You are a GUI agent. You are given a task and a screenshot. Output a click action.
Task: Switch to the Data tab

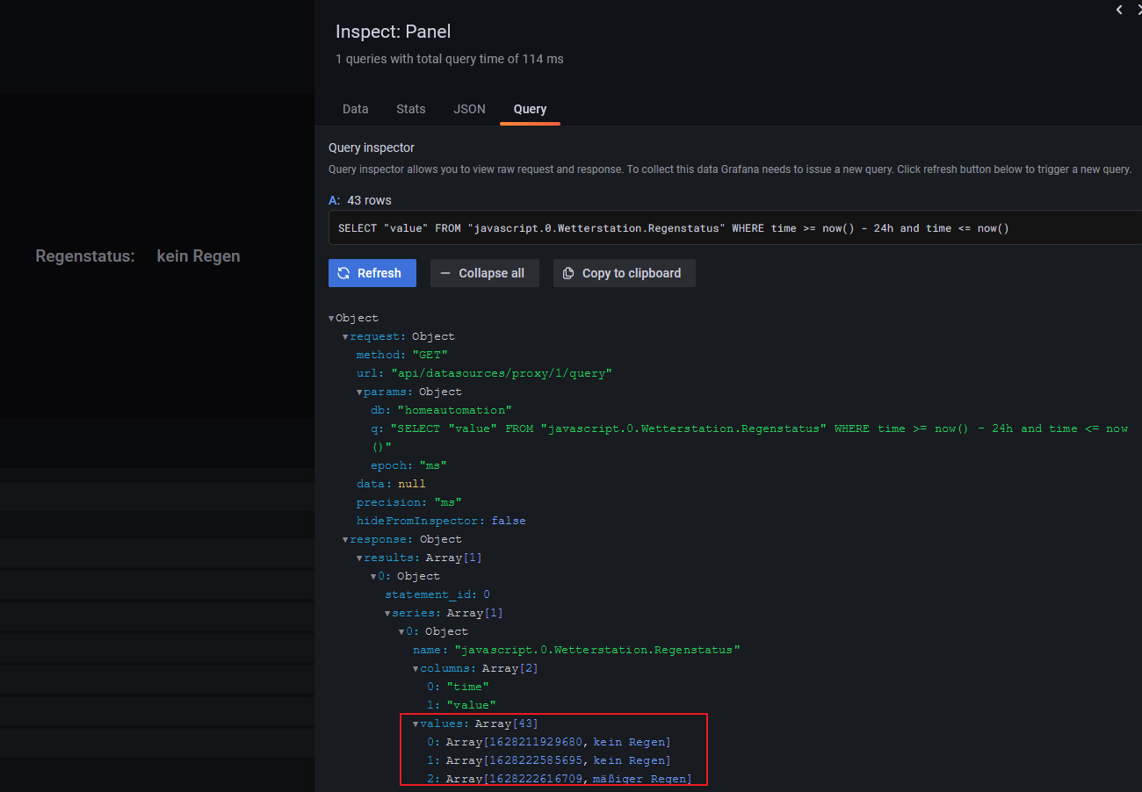click(355, 109)
